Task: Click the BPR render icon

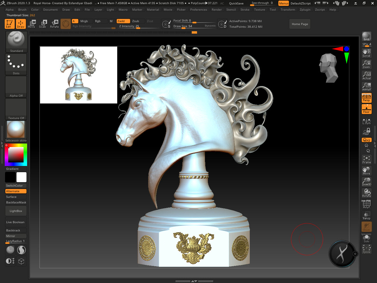Action: (366, 37)
